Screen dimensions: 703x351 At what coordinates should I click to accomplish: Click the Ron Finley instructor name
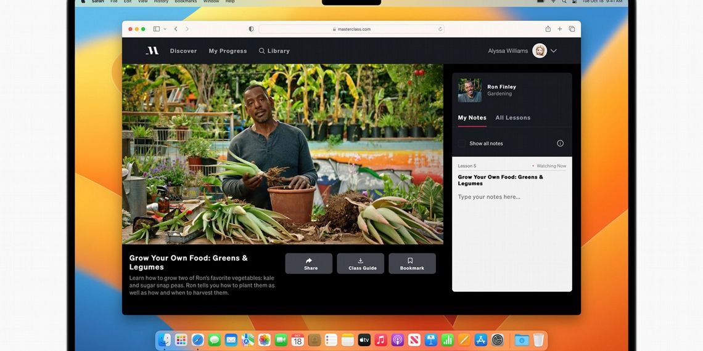click(x=502, y=87)
